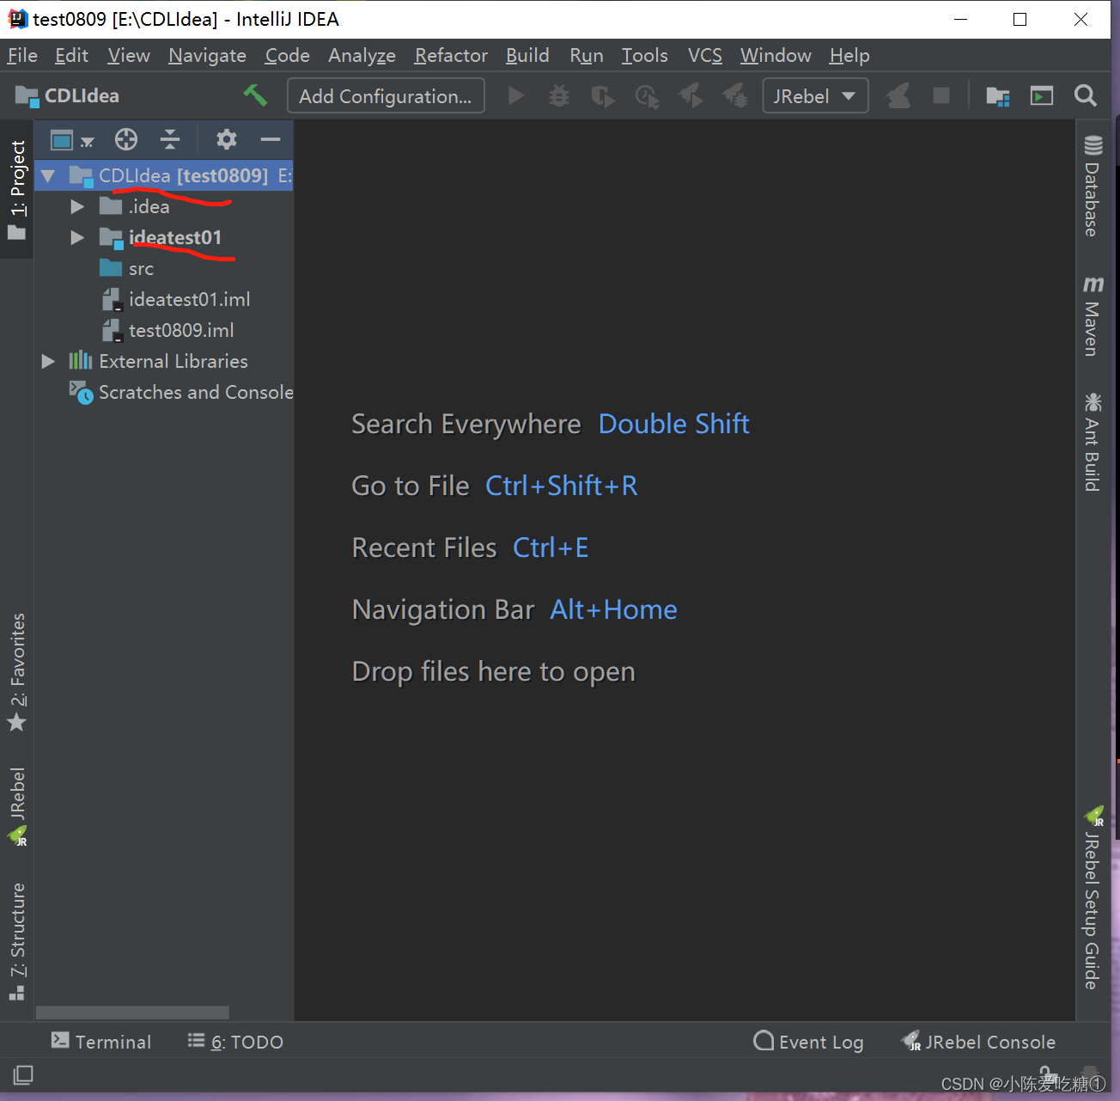Toggle tool window bars icon at bottom-left
The width and height of the screenshot is (1120, 1101).
pos(23,1074)
